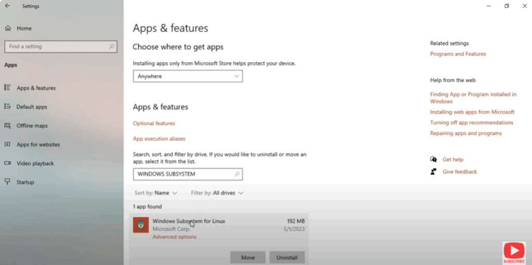Viewport: 532px width, 265px height.
Task: Click the search magnifier in Find a setting
Action: pos(112,46)
